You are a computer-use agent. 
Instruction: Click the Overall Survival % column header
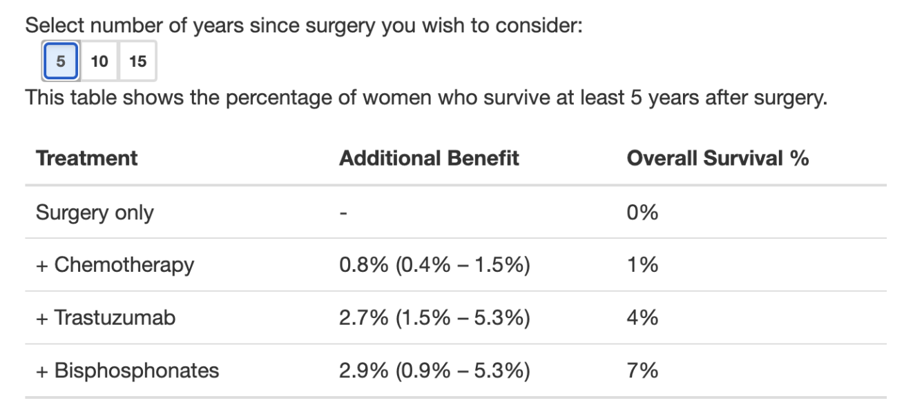717,158
